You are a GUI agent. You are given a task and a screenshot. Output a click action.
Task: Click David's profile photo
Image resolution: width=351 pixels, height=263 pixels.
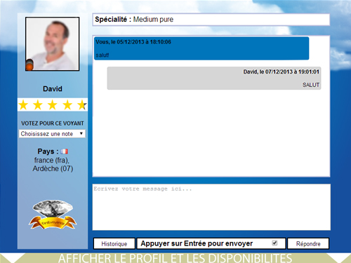pyautogui.click(x=53, y=44)
